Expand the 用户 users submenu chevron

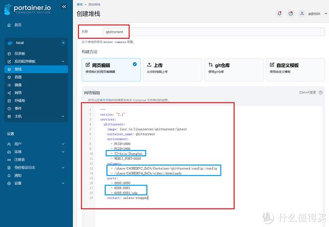coord(63,144)
